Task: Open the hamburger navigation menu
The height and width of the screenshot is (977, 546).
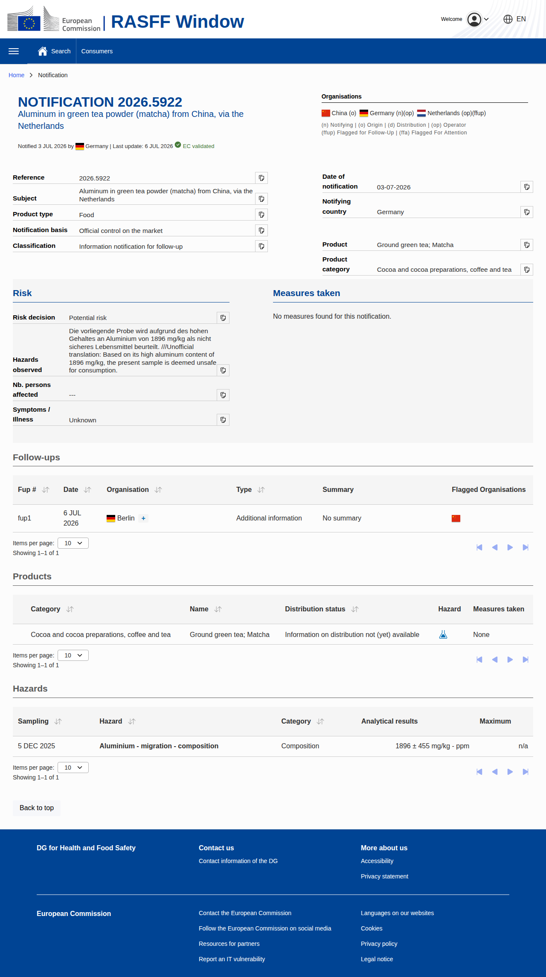Action: pyautogui.click(x=14, y=51)
